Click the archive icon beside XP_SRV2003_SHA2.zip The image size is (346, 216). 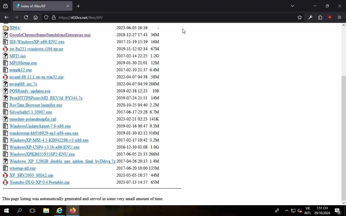[5, 175]
